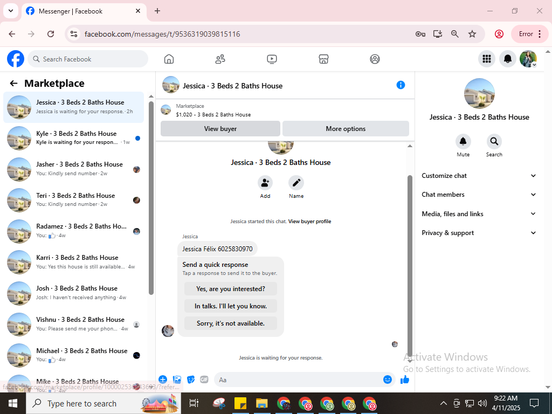Open Kyle's 3 Beds 2 Baths House chat

click(x=74, y=138)
